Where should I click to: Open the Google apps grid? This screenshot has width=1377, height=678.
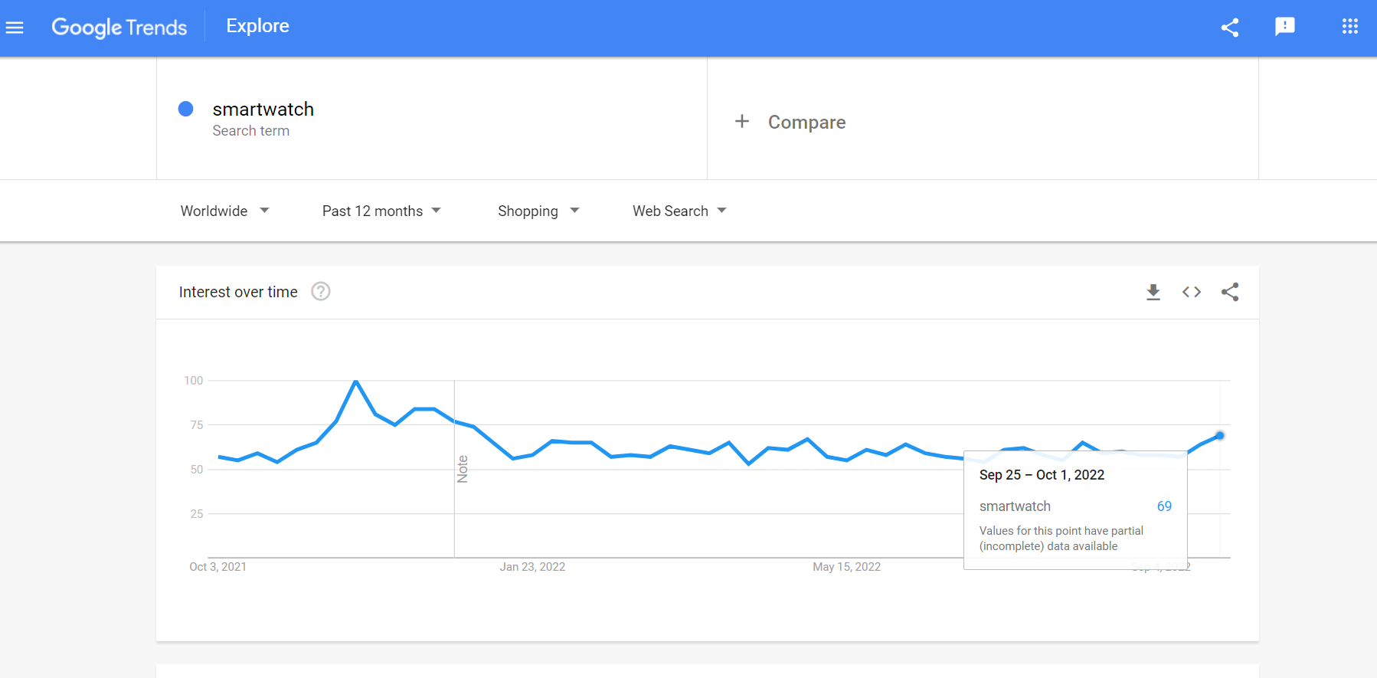(x=1350, y=27)
